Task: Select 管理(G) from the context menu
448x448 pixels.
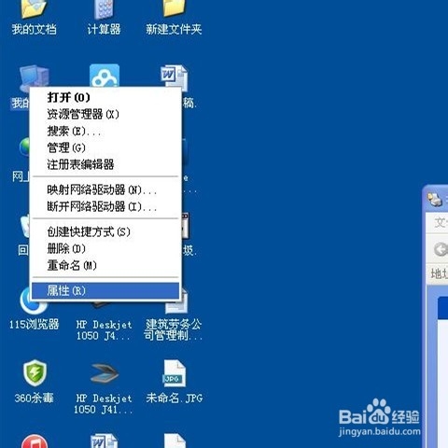Action: coord(105,147)
